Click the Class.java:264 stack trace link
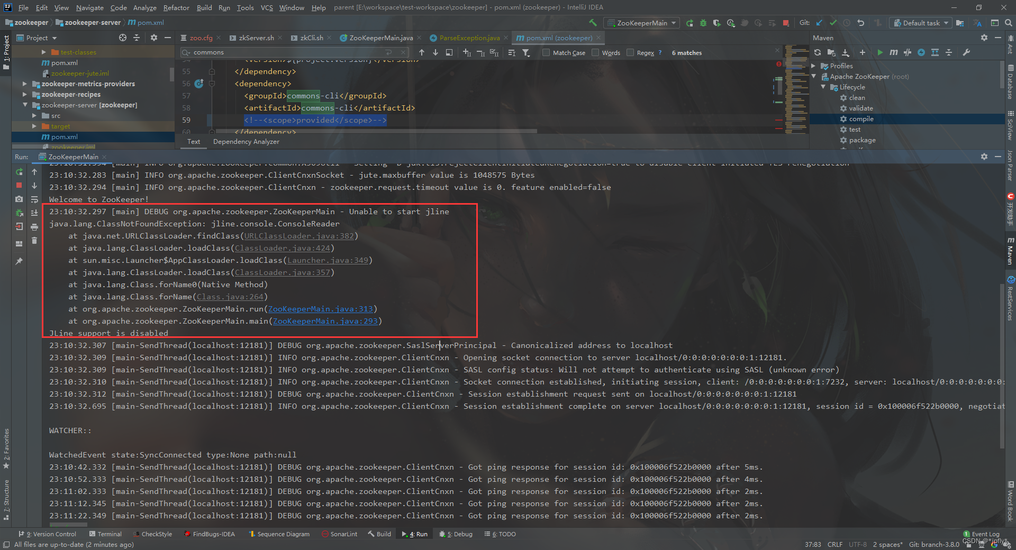This screenshot has height=550, width=1016. pos(230,297)
